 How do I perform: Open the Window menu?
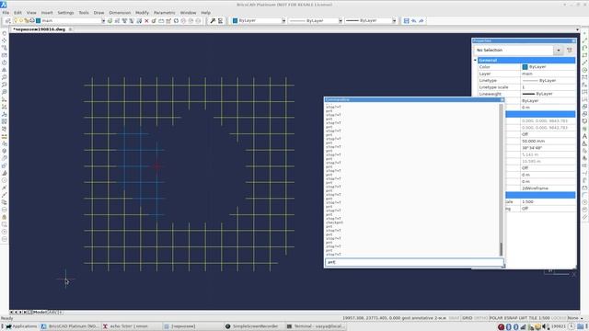tap(188, 13)
